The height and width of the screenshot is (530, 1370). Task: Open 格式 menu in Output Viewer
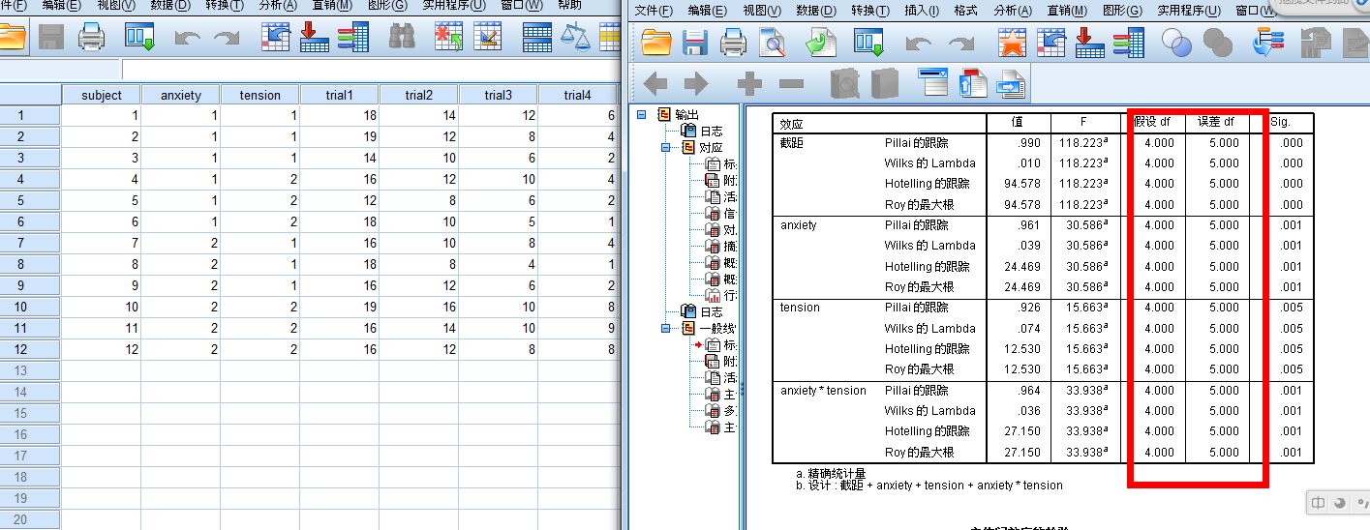coord(965,11)
